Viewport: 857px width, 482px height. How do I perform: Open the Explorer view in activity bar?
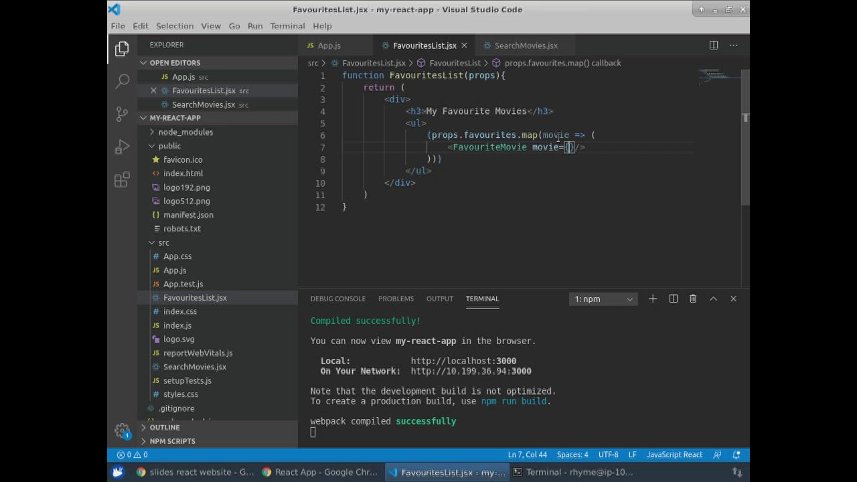[122, 49]
